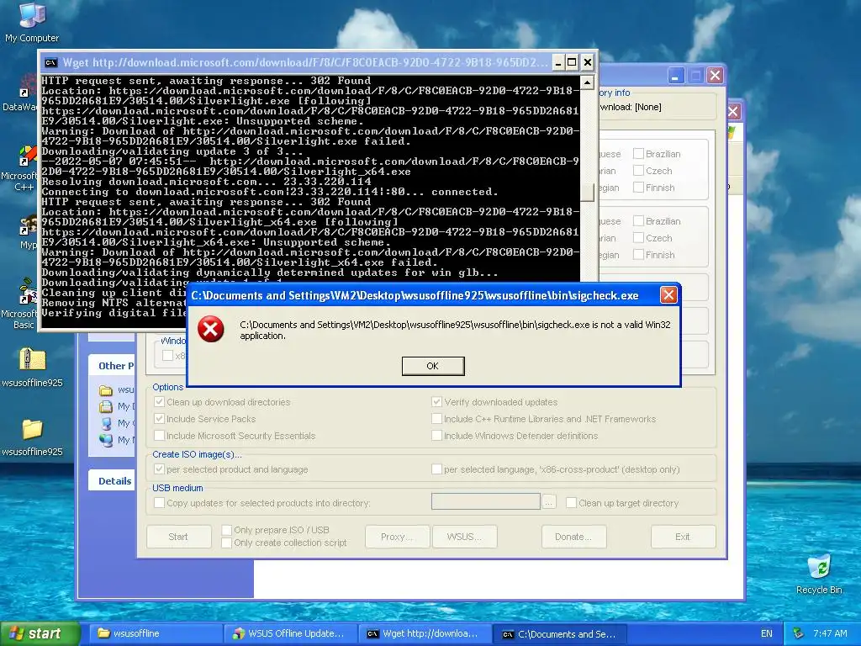This screenshot has height=646, width=861.
Task: Click the EN language indicator in tray
Action: click(767, 633)
